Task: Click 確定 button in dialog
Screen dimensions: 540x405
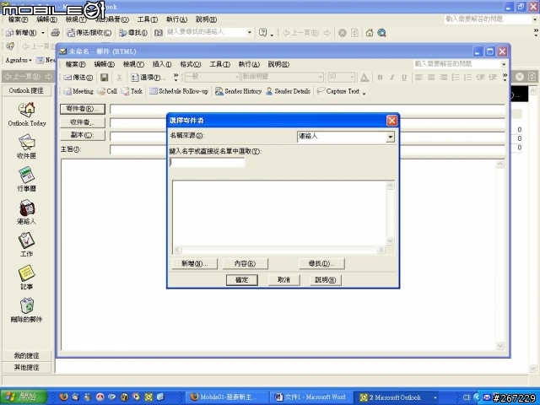Action: pyautogui.click(x=242, y=279)
